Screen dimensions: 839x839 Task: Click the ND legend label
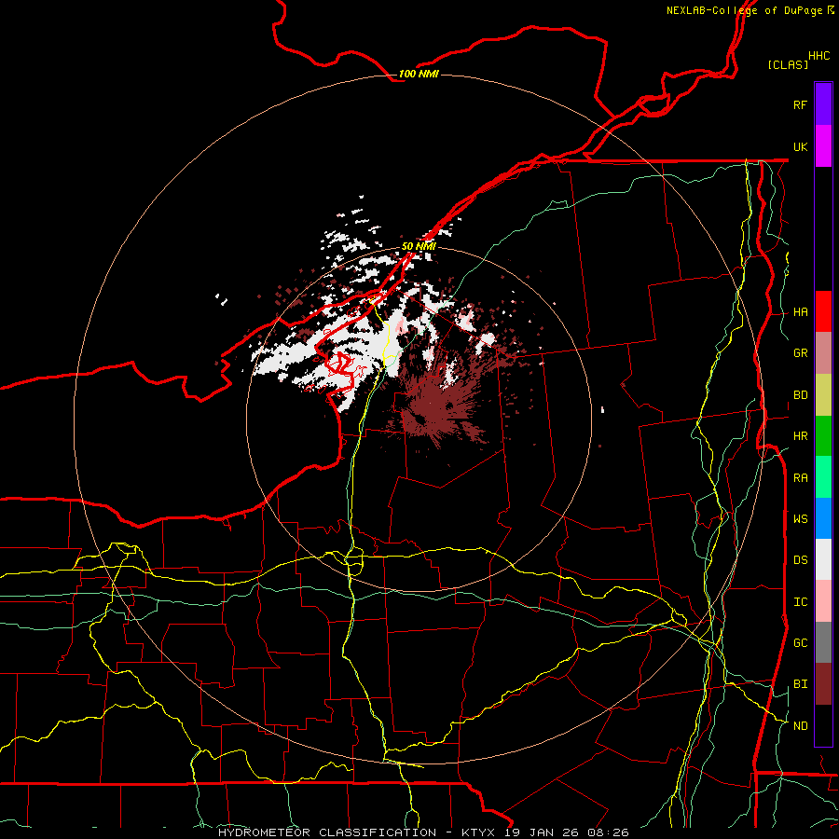click(800, 726)
